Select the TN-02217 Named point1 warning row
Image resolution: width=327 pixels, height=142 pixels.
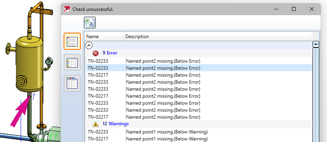point(199,138)
